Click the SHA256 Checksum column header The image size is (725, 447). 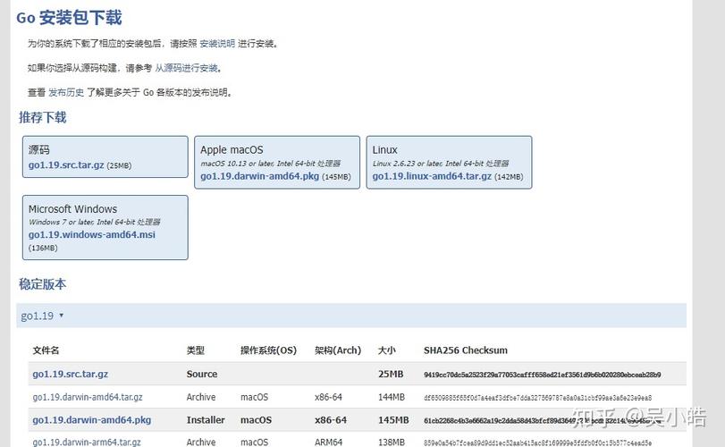(466, 350)
